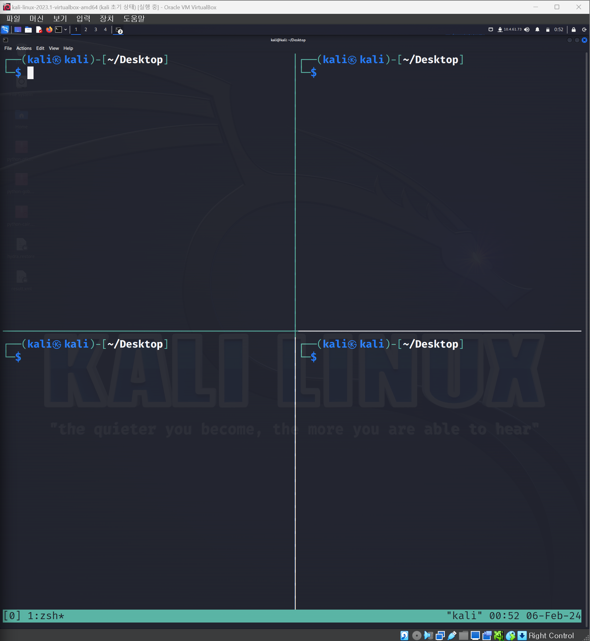Open the notifications bell icon
The image size is (590, 641).
537,30
